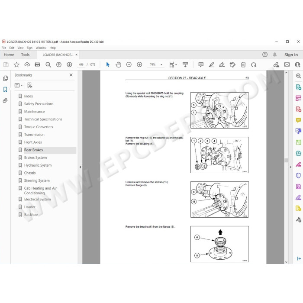Click the Sign In button
This screenshot has height=303, width=303.
pyautogui.click(x=291, y=55)
